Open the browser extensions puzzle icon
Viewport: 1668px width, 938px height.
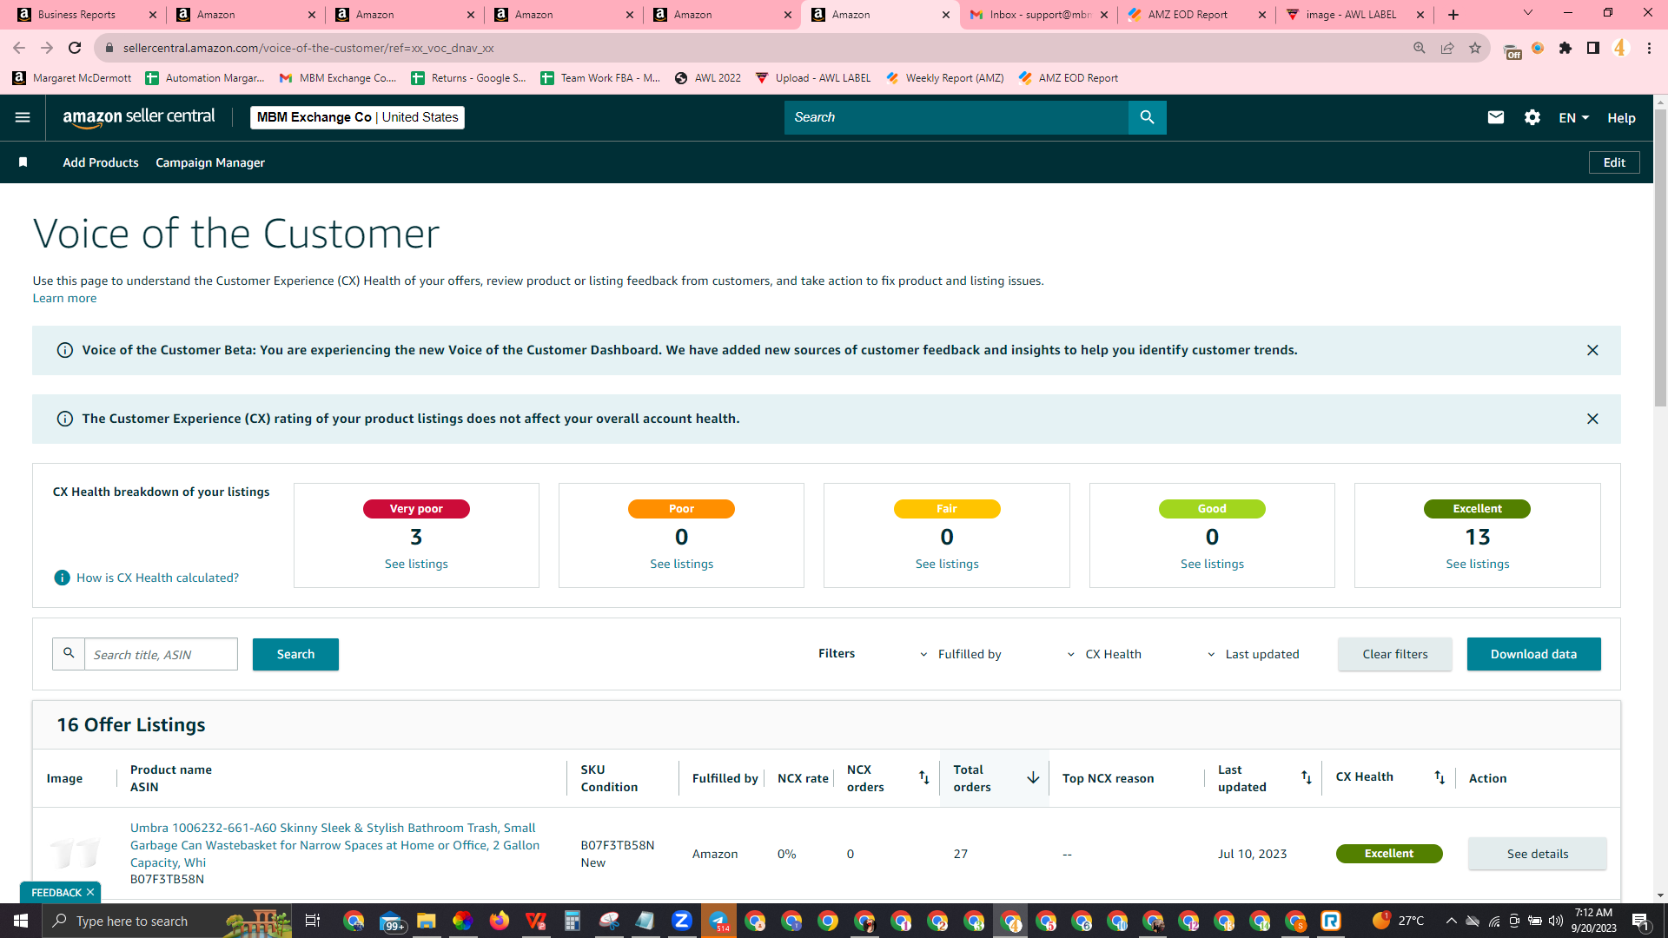point(1565,48)
